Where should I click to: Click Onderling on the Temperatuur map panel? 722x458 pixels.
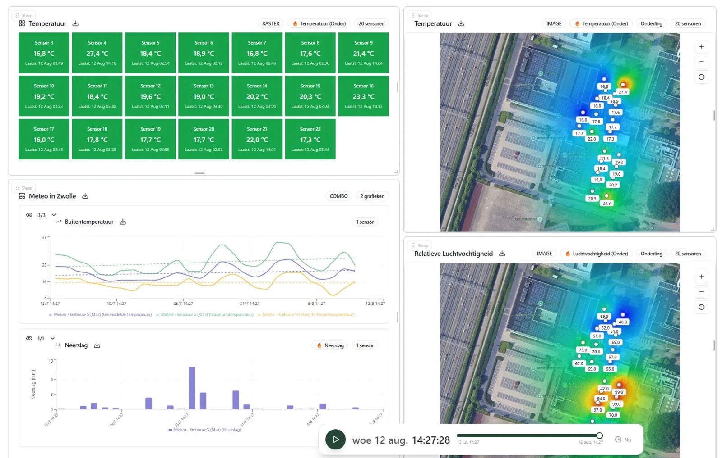[651, 23]
